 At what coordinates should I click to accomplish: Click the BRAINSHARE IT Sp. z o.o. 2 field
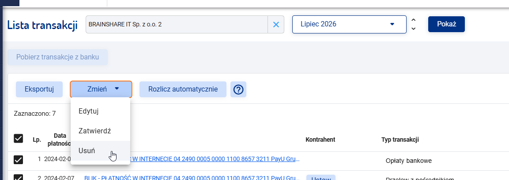[x=177, y=24]
